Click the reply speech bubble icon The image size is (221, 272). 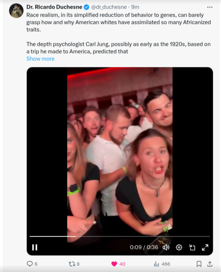point(30,264)
